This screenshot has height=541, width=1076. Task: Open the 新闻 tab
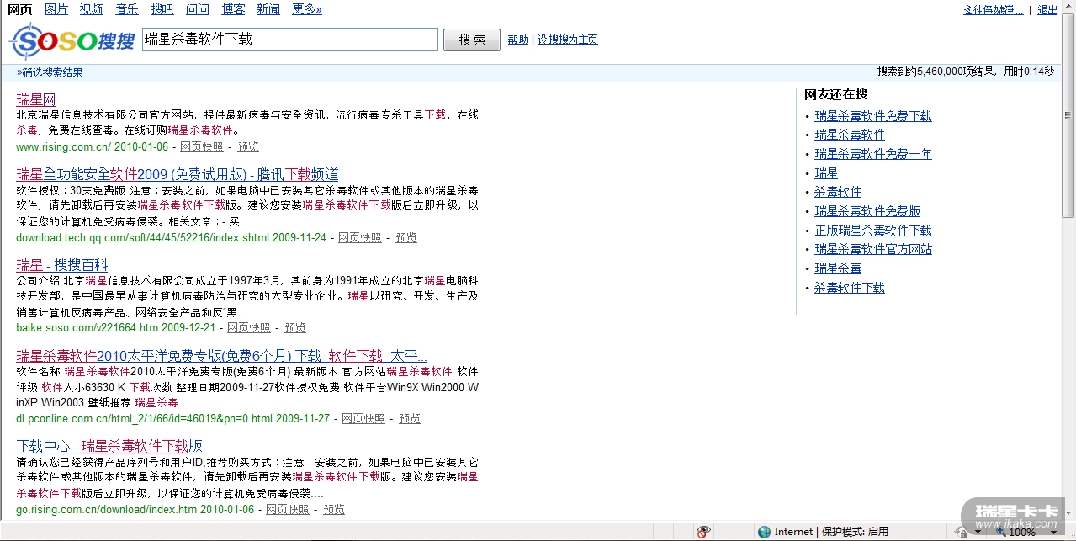click(x=268, y=9)
